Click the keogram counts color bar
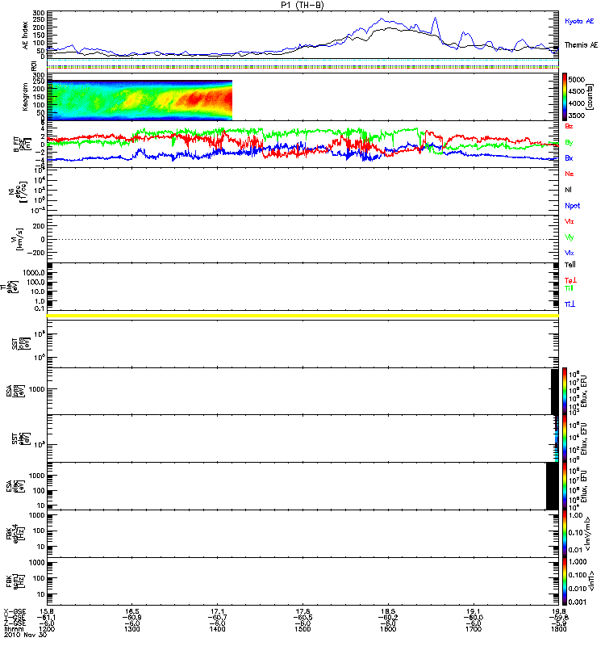The width and height of the screenshot is (605, 646). pos(565,97)
